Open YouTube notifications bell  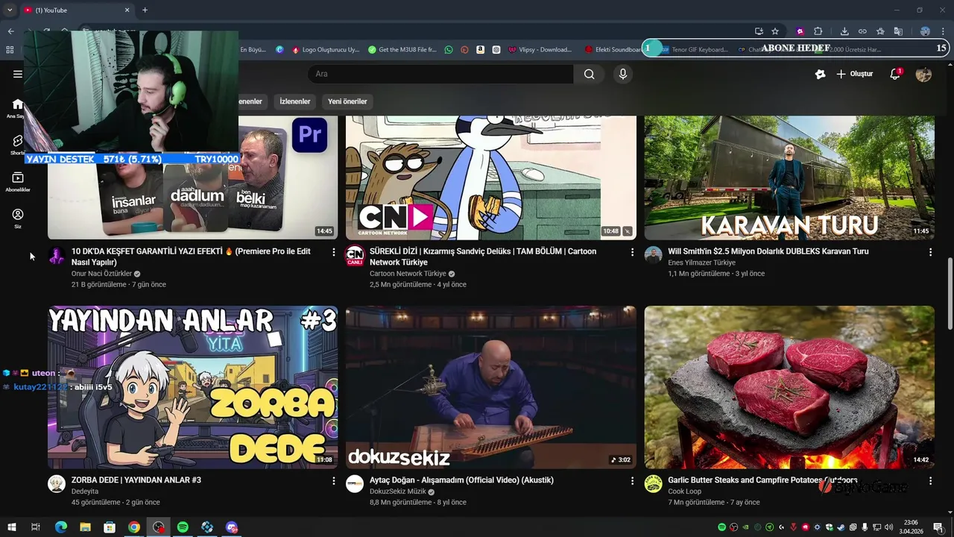tap(895, 74)
